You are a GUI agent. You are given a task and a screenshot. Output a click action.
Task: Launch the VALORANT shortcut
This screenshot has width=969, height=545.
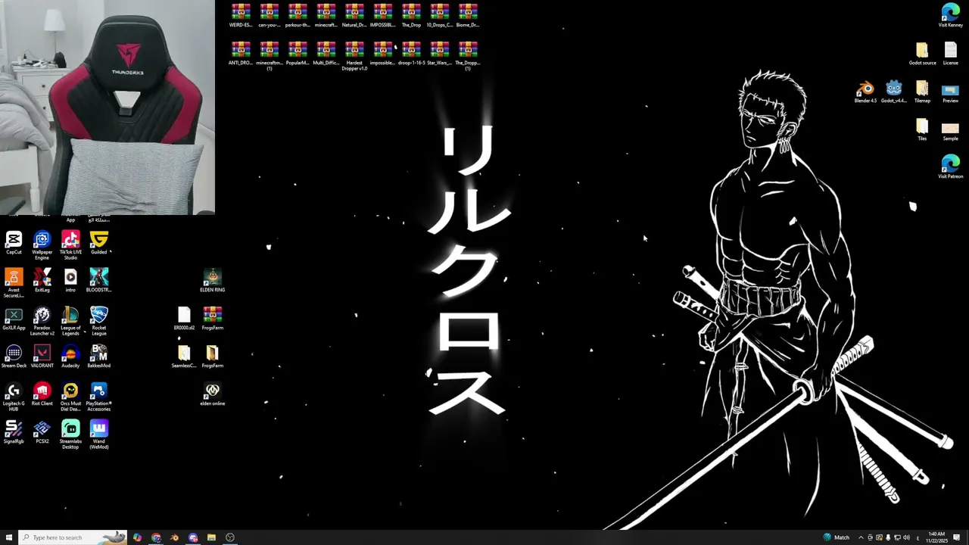click(x=42, y=357)
